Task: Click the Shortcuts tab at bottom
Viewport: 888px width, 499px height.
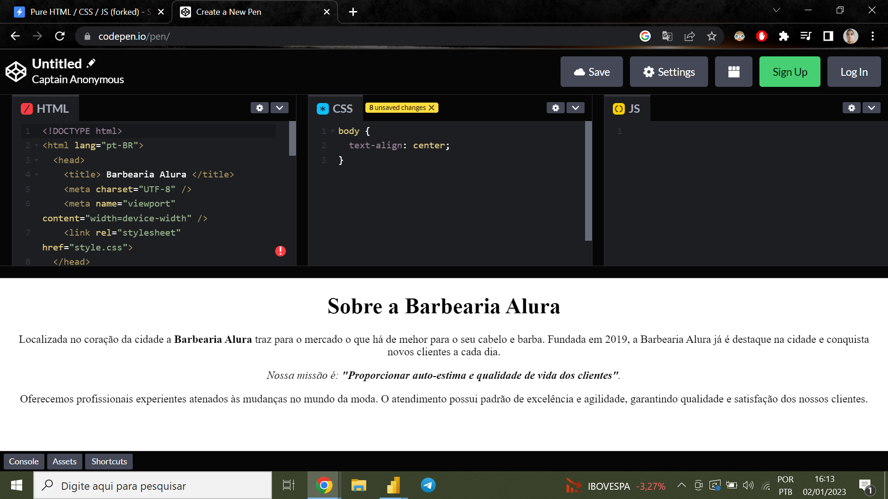Action: [109, 461]
